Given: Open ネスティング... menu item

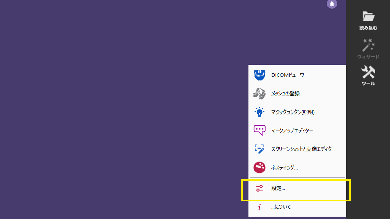Looking at the screenshot, I should pos(297,168).
